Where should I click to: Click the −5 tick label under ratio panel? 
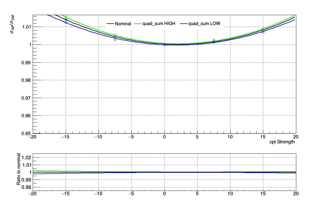tap(131, 194)
